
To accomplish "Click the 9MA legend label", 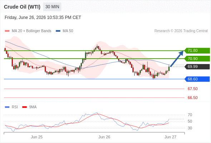I will pos(33,107).
